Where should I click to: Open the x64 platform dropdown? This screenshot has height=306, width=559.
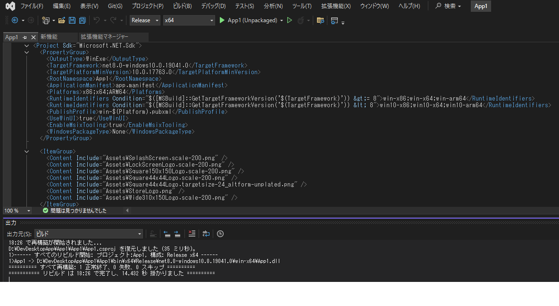(x=189, y=20)
